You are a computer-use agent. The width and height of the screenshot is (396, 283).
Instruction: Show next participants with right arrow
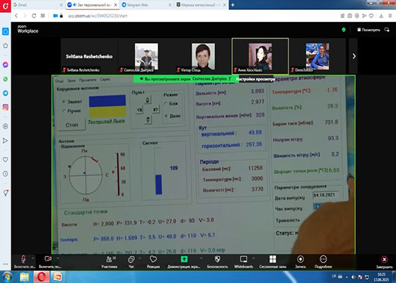point(354,56)
